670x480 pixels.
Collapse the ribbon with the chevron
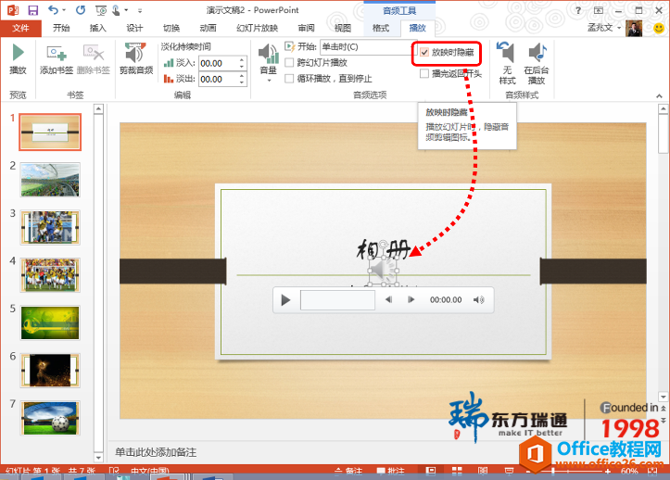click(659, 95)
